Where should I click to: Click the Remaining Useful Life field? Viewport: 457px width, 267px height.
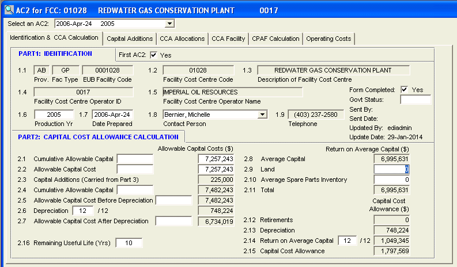tap(129, 243)
